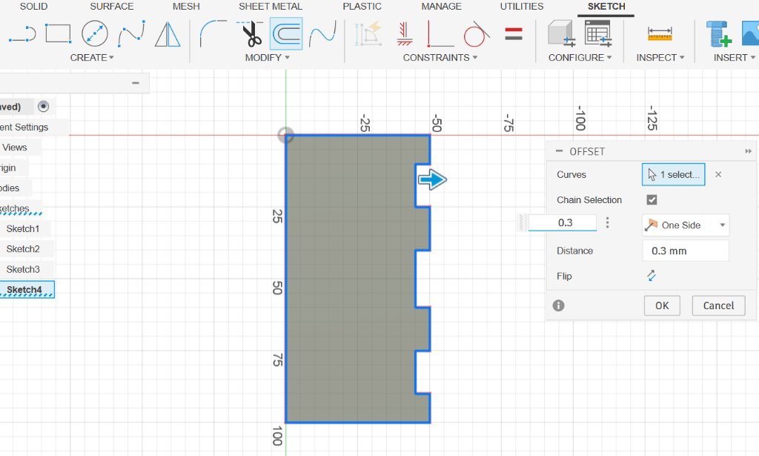Image resolution: width=759 pixels, height=456 pixels.
Task: Toggle the activate radio button in browser
Action: tap(43, 107)
